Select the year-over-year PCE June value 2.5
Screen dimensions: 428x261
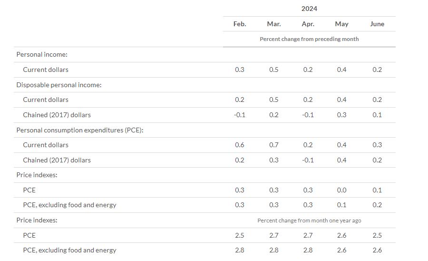377,235
